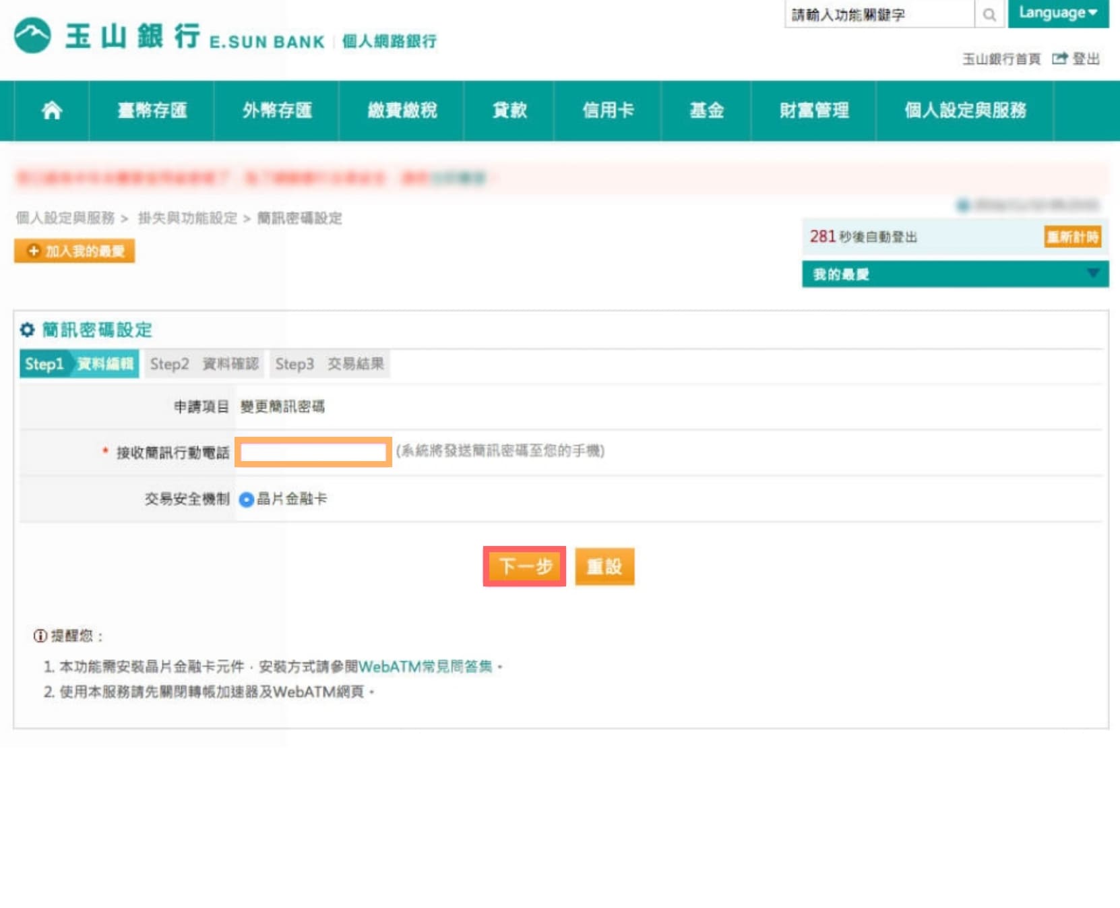This screenshot has height=908, width=1120.
Task: Select the Step2 資料確認 tab
Action: click(x=204, y=364)
